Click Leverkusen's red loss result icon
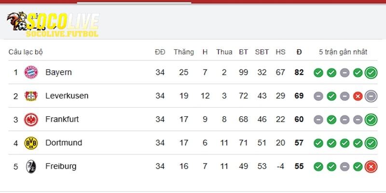This screenshot has width=386, height=193. click(358, 96)
